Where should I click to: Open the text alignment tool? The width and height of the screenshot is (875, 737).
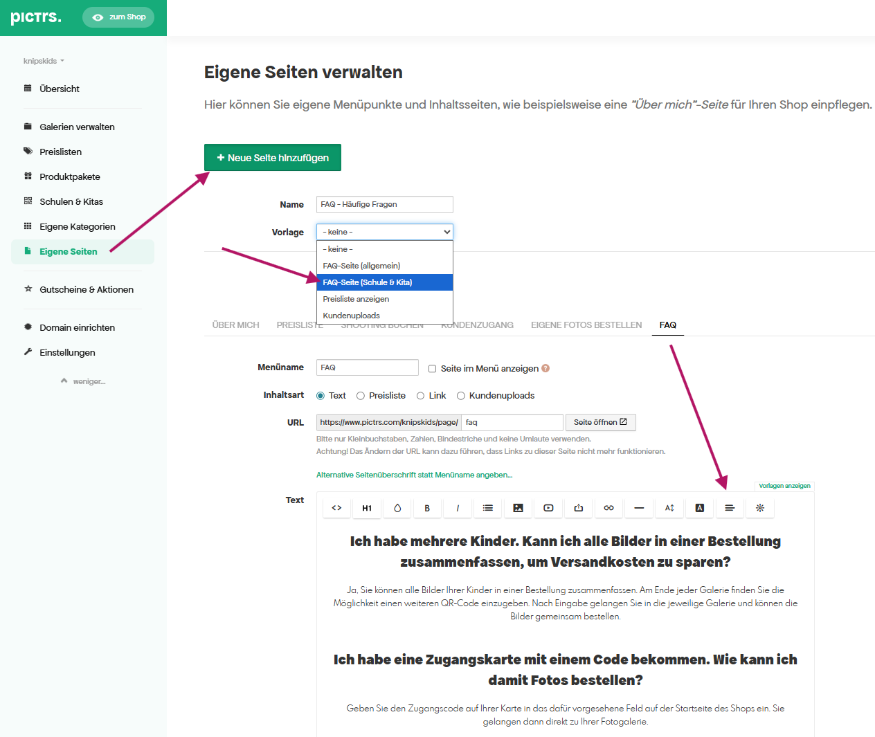pos(730,508)
